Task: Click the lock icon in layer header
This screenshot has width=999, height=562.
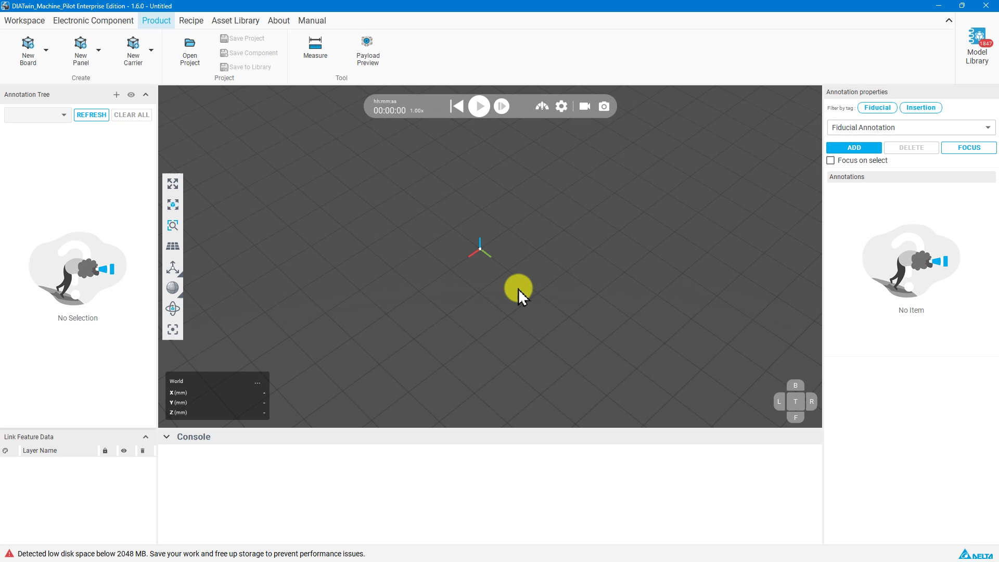Action: click(x=105, y=451)
